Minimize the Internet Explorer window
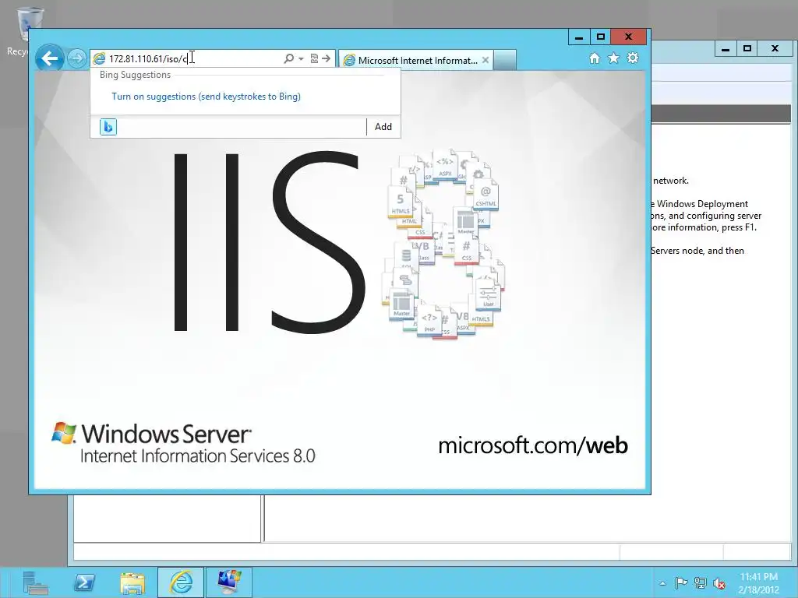 click(579, 37)
